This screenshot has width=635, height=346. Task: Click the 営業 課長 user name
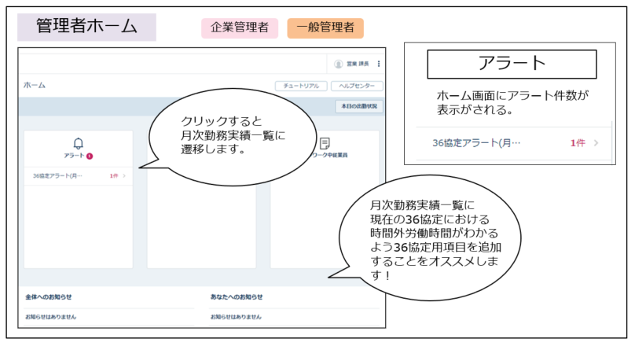click(358, 64)
